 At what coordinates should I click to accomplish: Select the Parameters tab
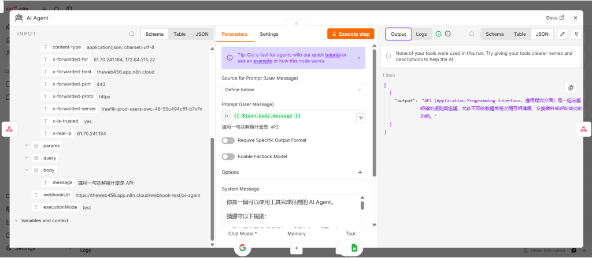click(235, 34)
